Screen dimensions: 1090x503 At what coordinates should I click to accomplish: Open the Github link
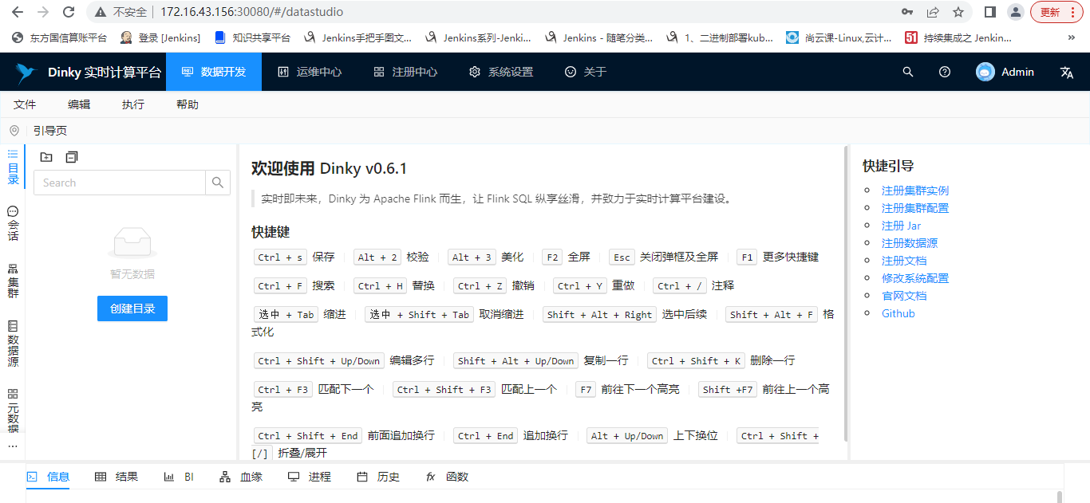click(x=898, y=313)
